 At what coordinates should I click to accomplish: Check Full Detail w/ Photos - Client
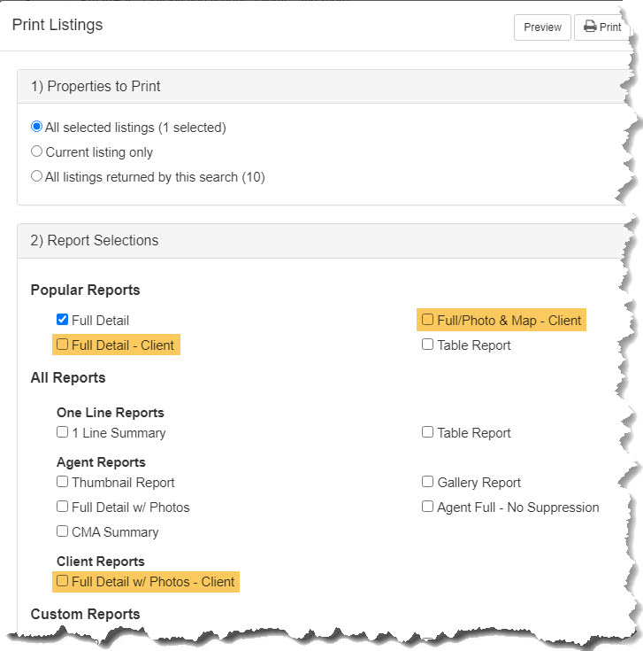tap(62, 581)
